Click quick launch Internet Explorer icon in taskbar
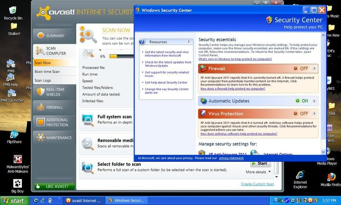This screenshot has width=341, height=205. coord(43,200)
